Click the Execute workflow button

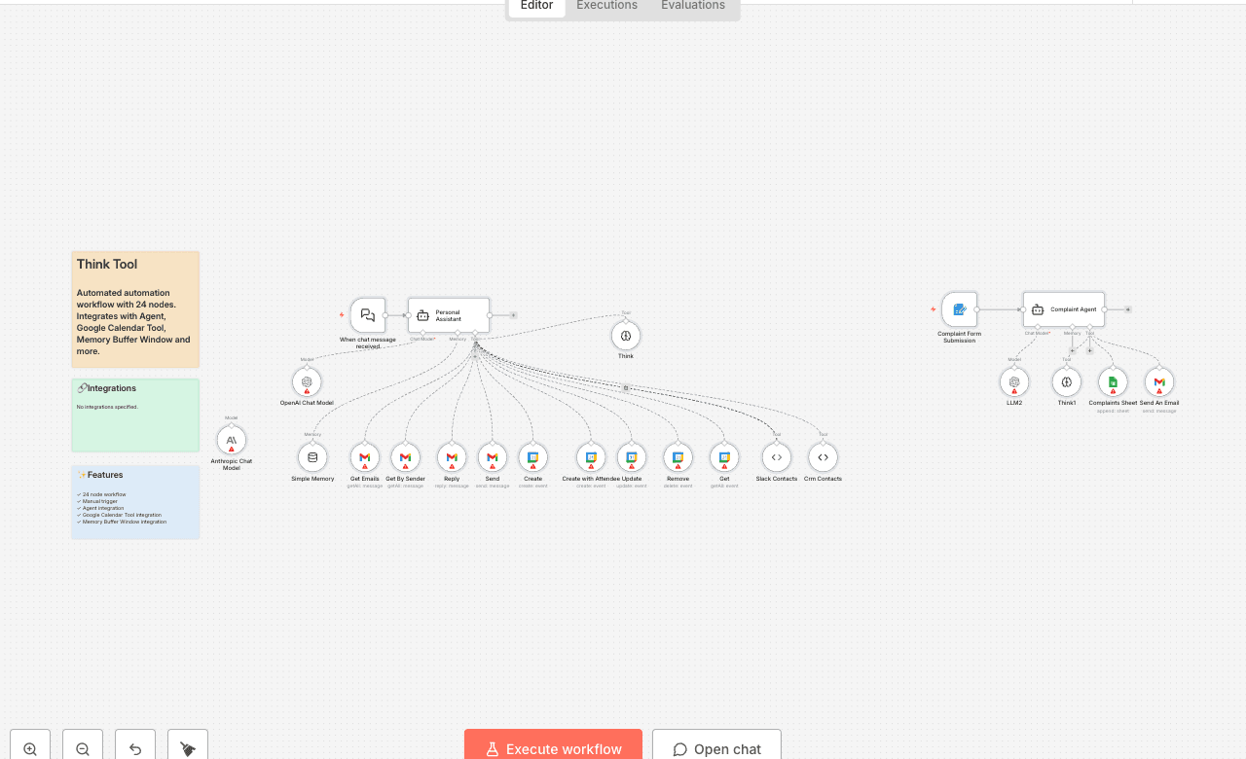click(x=553, y=747)
